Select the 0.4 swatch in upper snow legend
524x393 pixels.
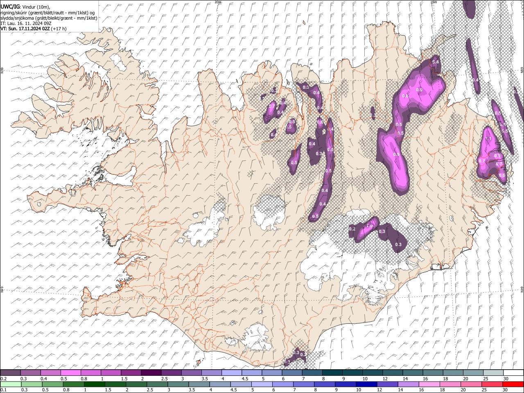tap(50, 373)
